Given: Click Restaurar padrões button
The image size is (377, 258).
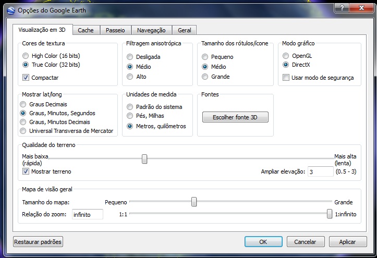Looking at the screenshot, I should pos(38,242).
